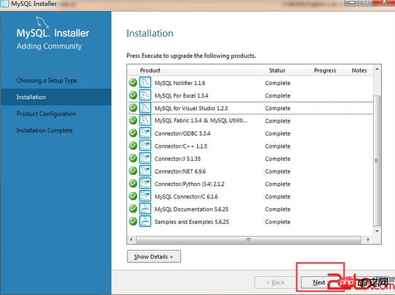Click the Next button
The height and width of the screenshot is (295, 395).
point(319,282)
